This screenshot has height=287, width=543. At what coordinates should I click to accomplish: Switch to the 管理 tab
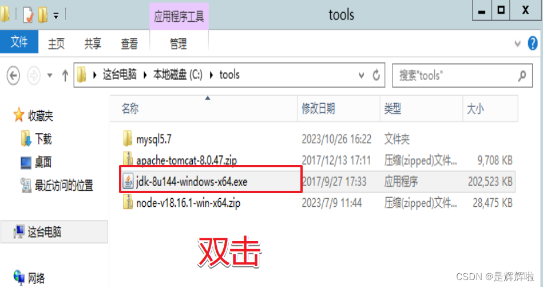179,44
